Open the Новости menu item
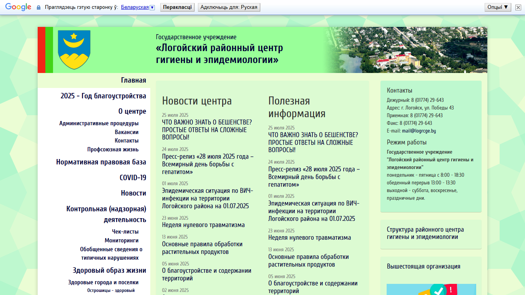This screenshot has width=525, height=295. [x=134, y=193]
